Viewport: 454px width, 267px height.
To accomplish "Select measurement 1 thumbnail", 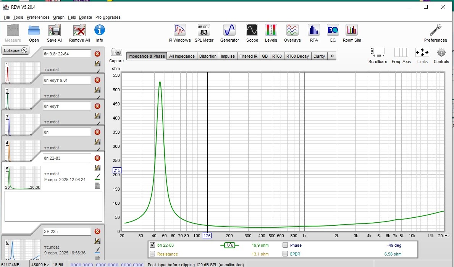I will point(22,73).
